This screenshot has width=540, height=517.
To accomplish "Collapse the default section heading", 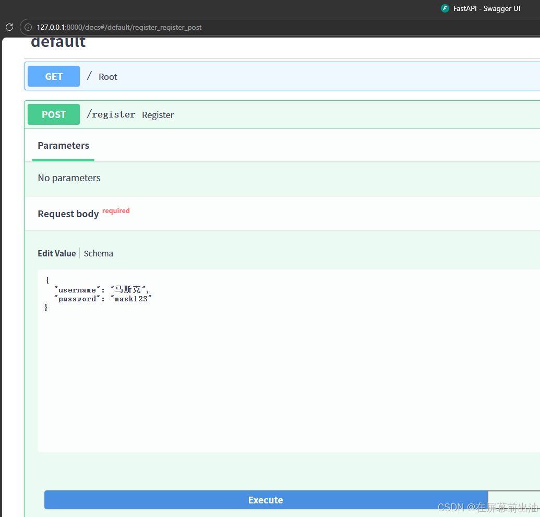I will (58, 42).
